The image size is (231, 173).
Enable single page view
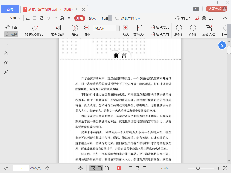tap(100, 168)
